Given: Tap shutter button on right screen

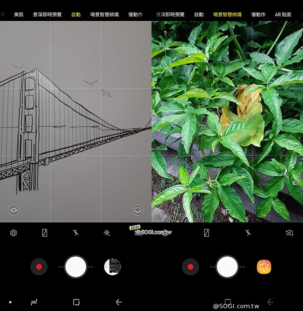Looking at the screenshot, I should [x=227, y=267].
